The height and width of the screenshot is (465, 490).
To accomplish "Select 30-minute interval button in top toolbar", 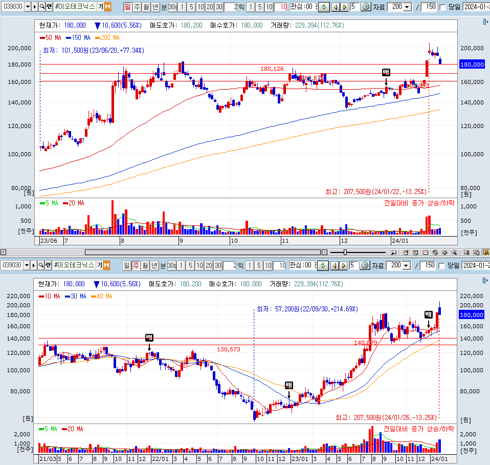I will [219, 7].
